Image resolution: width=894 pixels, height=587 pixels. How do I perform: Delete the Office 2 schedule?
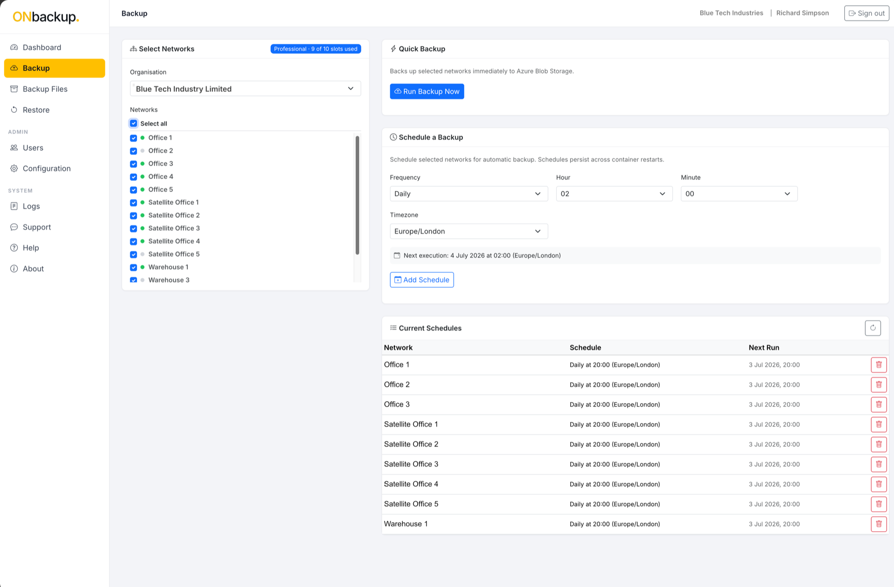pos(879,385)
